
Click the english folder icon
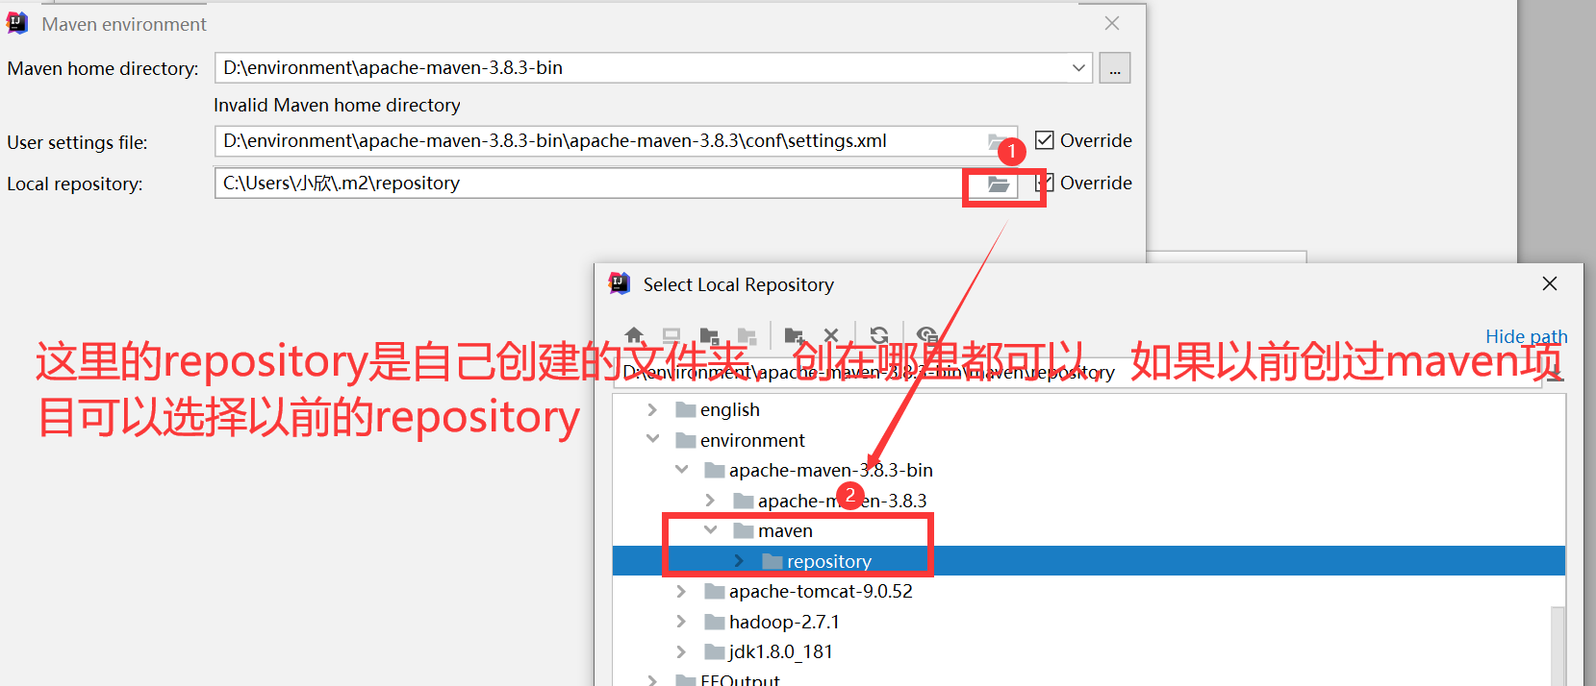686,410
